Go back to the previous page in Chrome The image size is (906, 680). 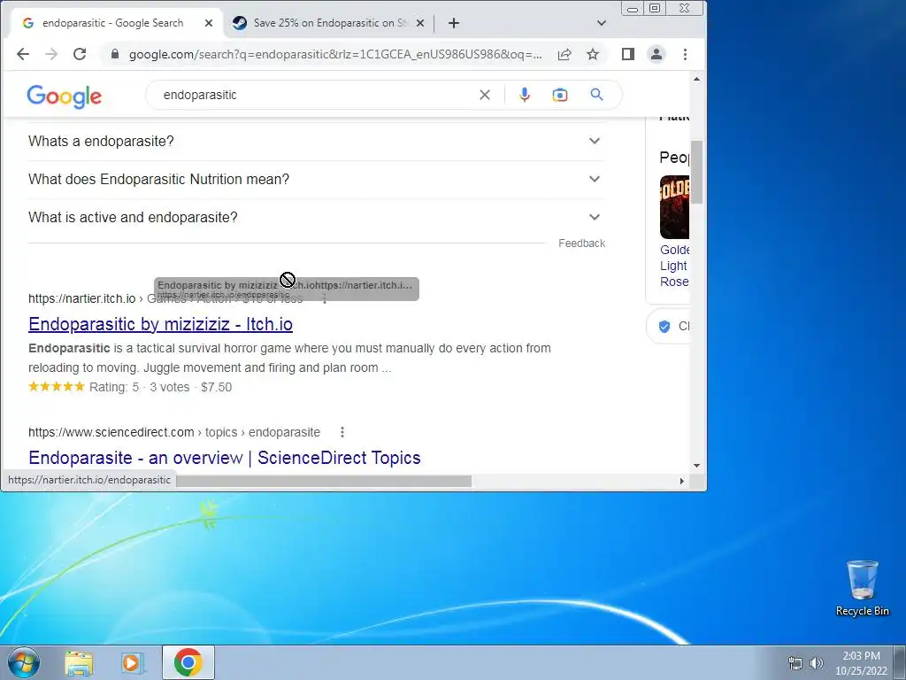click(22, 54)
